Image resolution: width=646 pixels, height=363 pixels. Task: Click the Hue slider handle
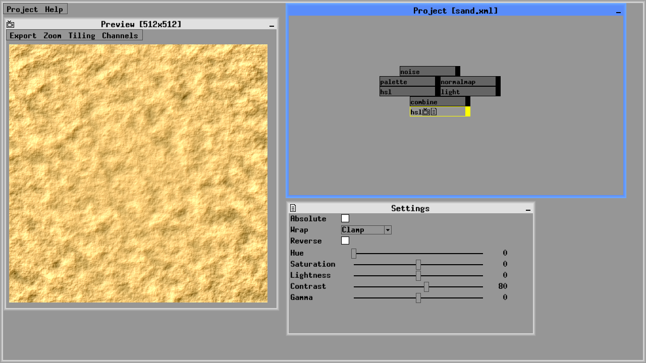coord(353,254)
